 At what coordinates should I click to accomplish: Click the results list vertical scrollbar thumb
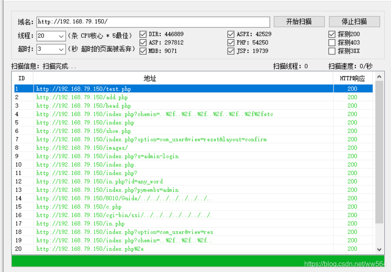tap(379, 152)
